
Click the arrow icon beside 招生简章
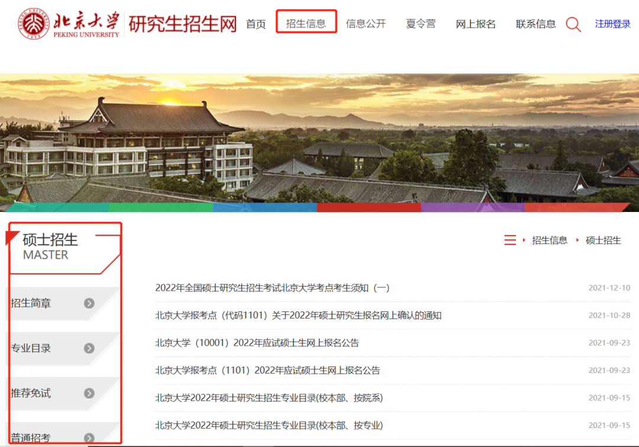click(x=89, y=303)
